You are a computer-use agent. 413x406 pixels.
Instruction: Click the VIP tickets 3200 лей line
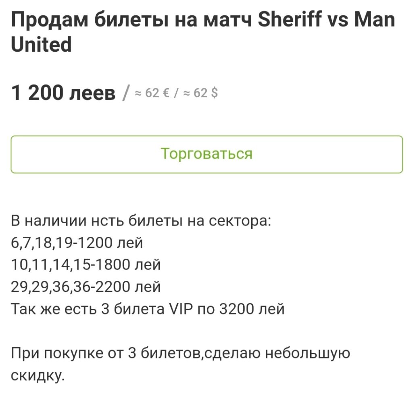pyautogui.click(x=148, y=309)
